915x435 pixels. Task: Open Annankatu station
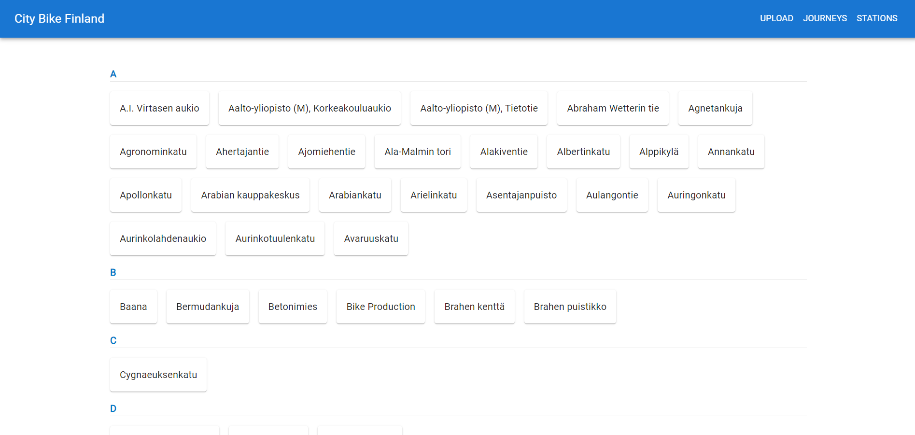[731, 152]
